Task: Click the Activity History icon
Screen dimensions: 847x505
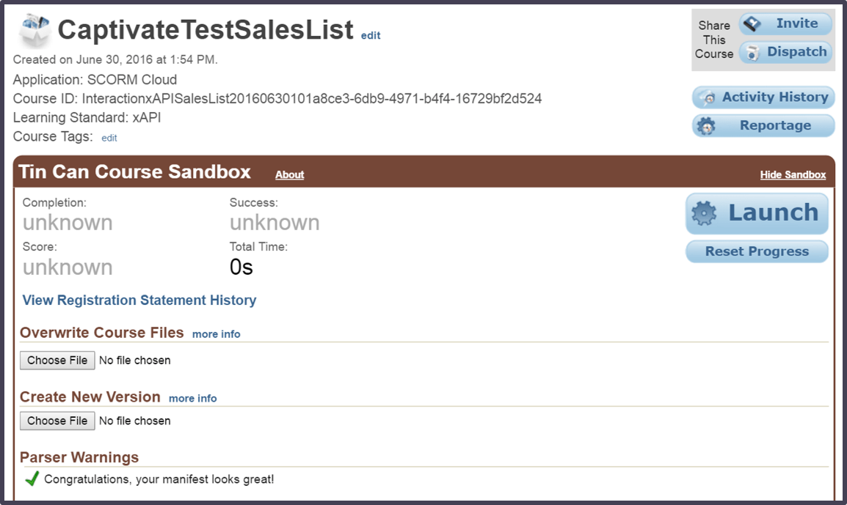Action: pyautogui.click(x=708, y=97)
